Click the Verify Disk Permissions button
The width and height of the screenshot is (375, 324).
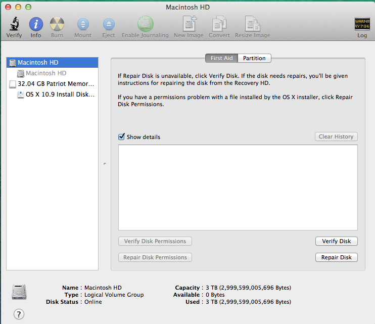155,241
